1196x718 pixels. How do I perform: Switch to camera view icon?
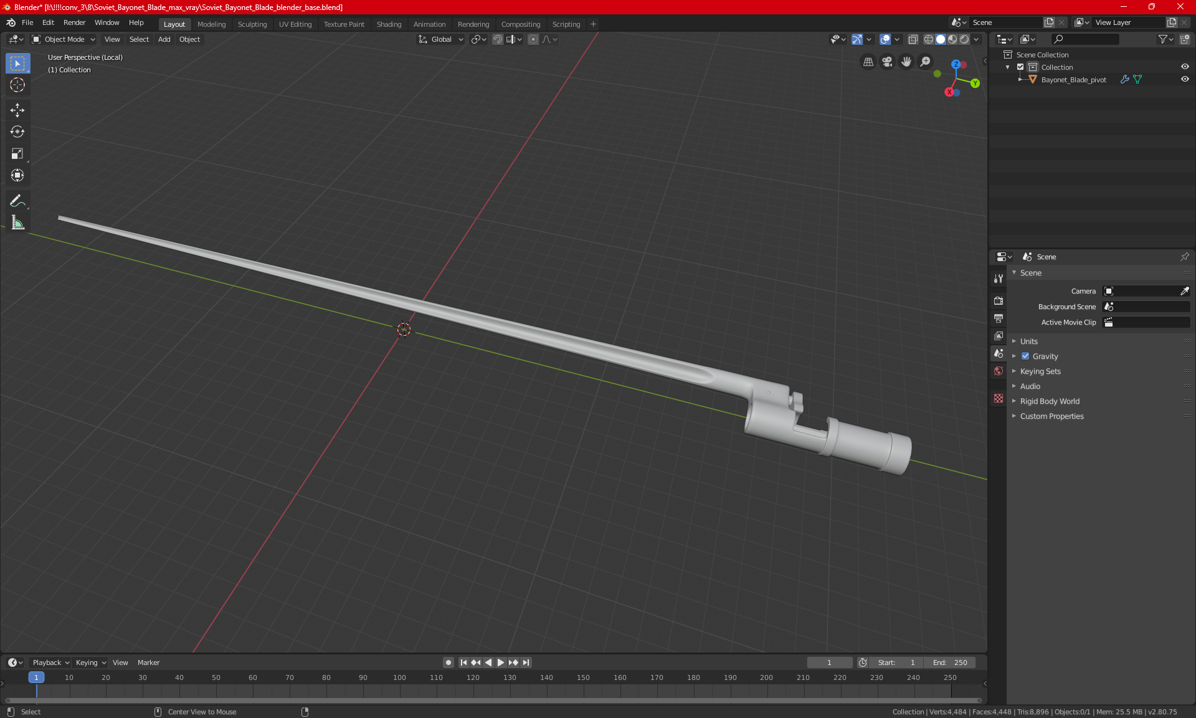pos(887,62)
